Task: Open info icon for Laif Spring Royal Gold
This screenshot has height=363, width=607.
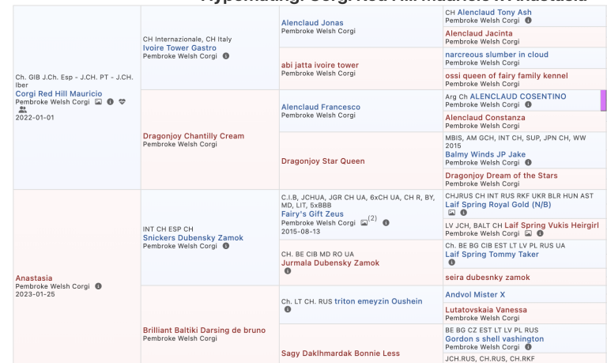Action: coord(463,213)
